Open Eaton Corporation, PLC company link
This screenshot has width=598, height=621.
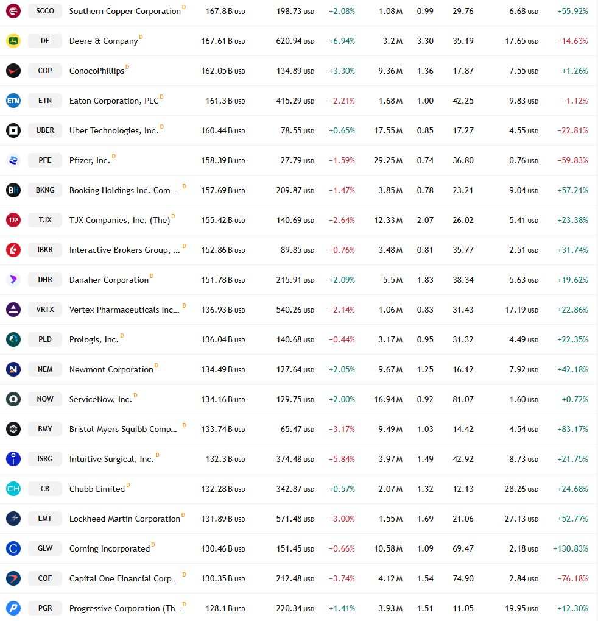point(114,101)
